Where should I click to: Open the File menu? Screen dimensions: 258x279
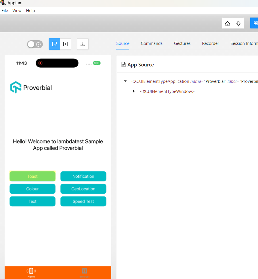(5, 11)
